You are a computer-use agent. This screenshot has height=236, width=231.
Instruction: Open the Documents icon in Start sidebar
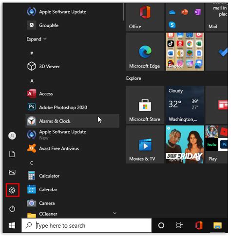coord(12,154)
